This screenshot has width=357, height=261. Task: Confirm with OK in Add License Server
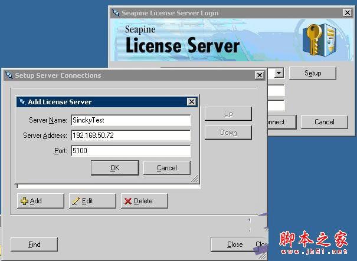click(x=114, y=168)
